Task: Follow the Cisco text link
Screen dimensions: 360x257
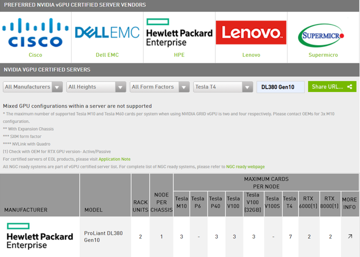Action: click(35, 55)
